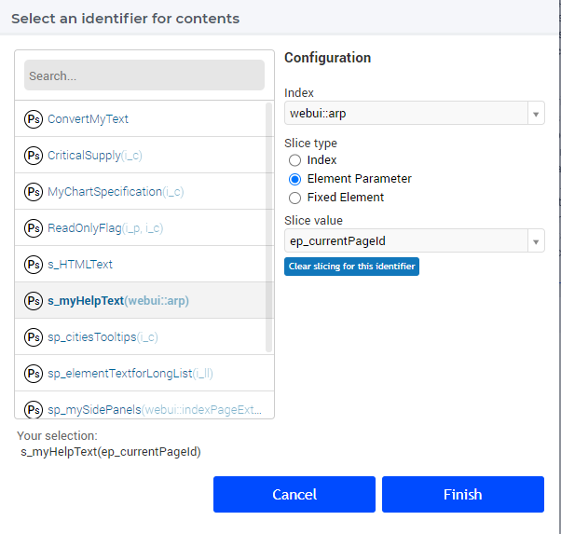Click the Ps icon beside s_HTMLText
The image size is (561, 534).
tap(34, 265)
